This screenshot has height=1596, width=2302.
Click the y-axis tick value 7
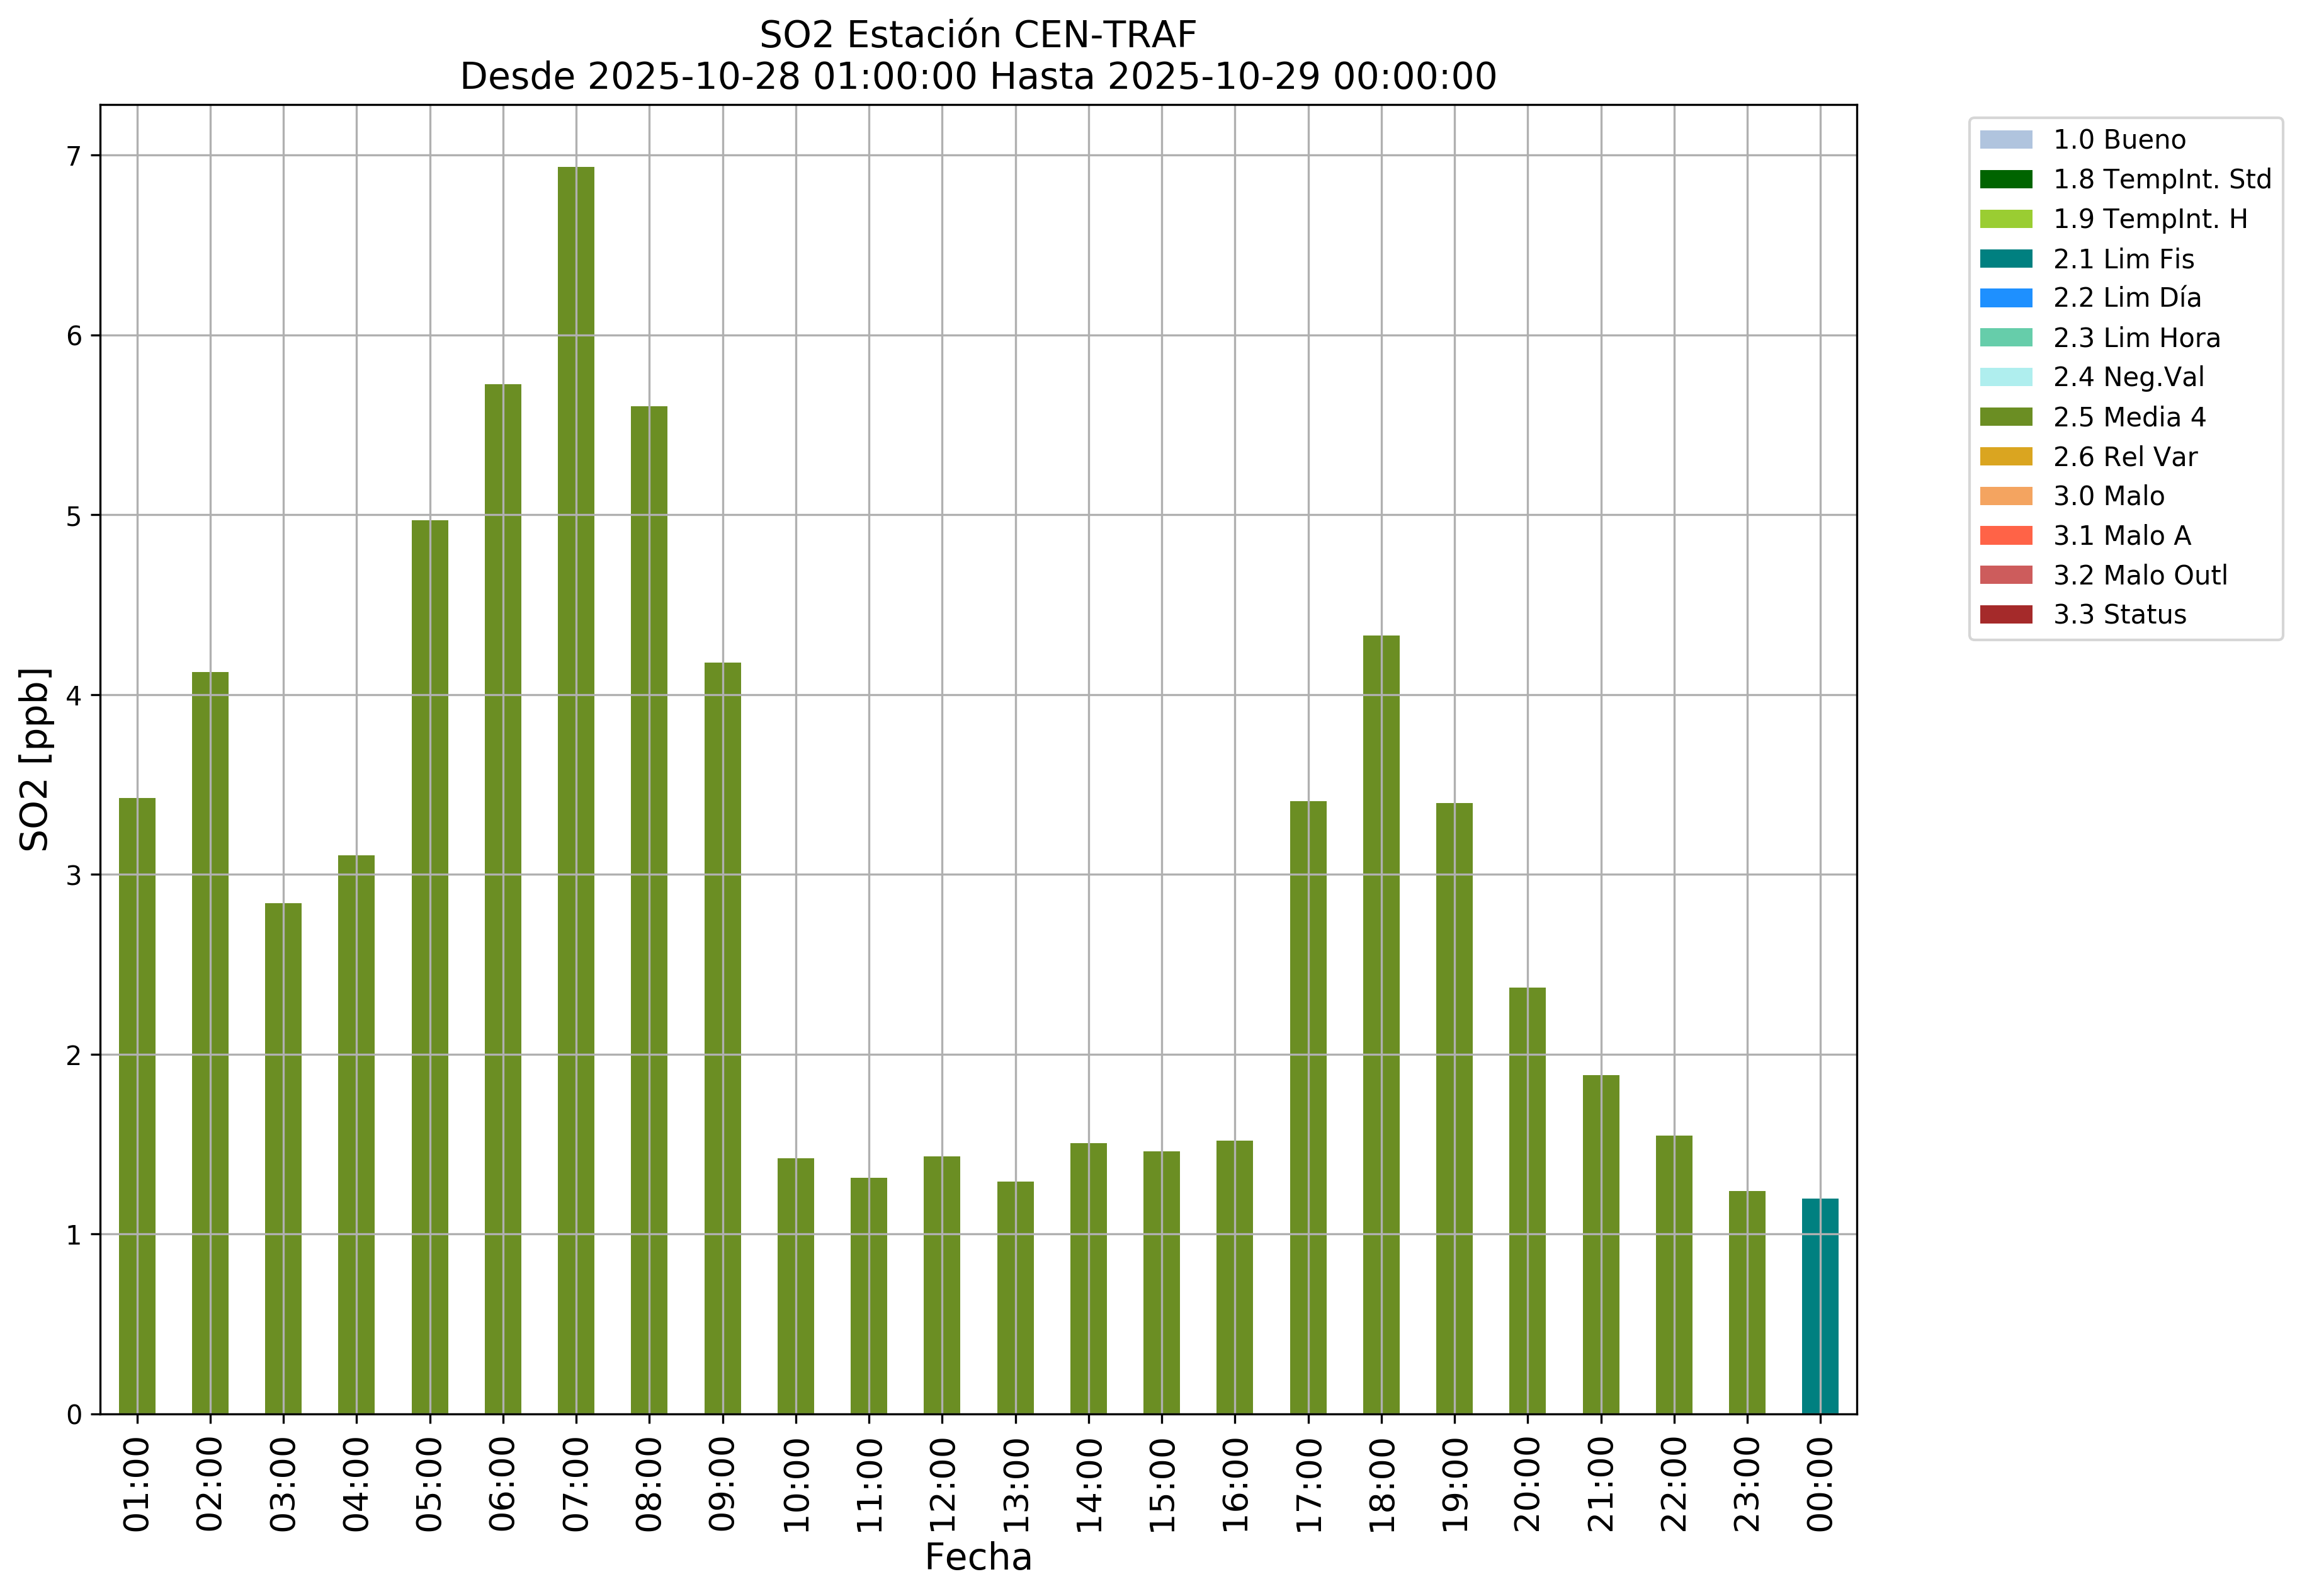point(74,156)
